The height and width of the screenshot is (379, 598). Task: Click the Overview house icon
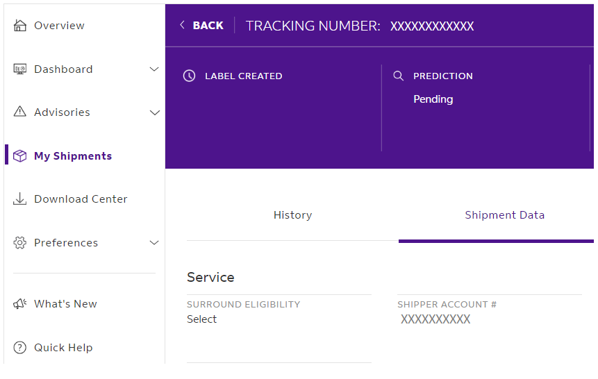pyautogui.click(x=20, y=26)
